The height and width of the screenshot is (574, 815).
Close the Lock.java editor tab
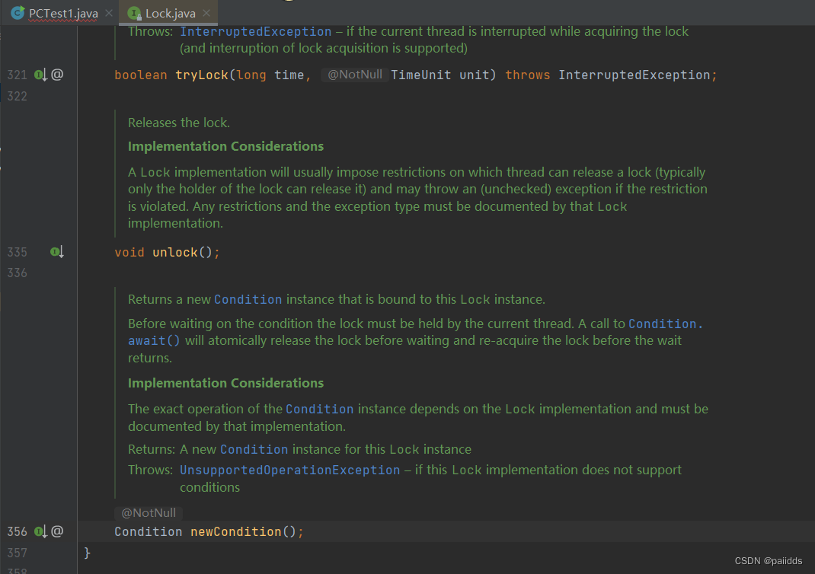pyautogui.click(x=206, y=13)
